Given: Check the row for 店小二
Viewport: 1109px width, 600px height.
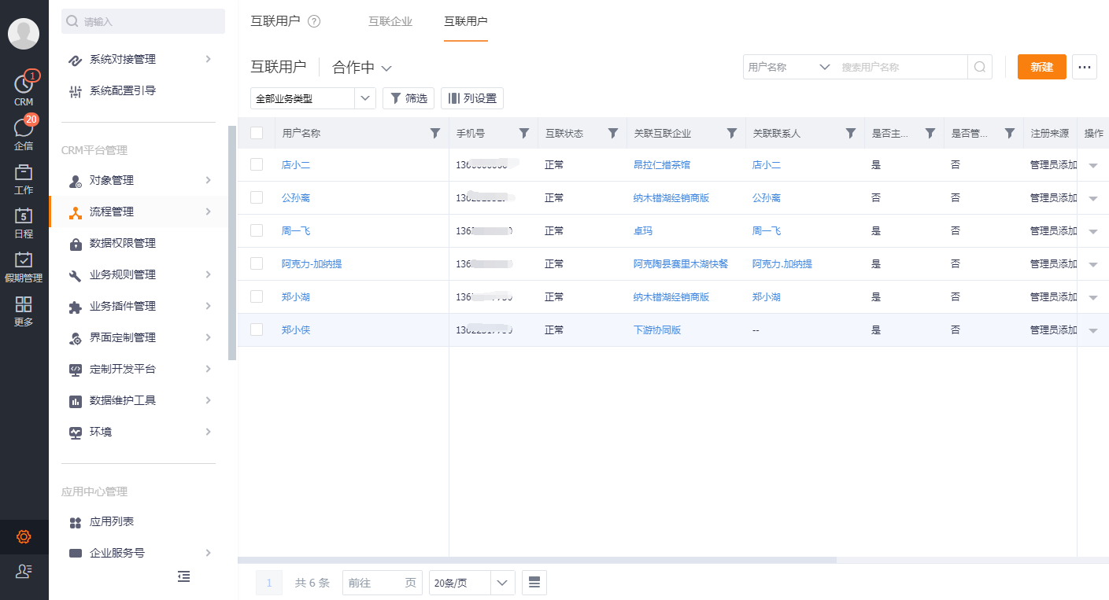Looking at the screenshot, I should tap(257, 164).
